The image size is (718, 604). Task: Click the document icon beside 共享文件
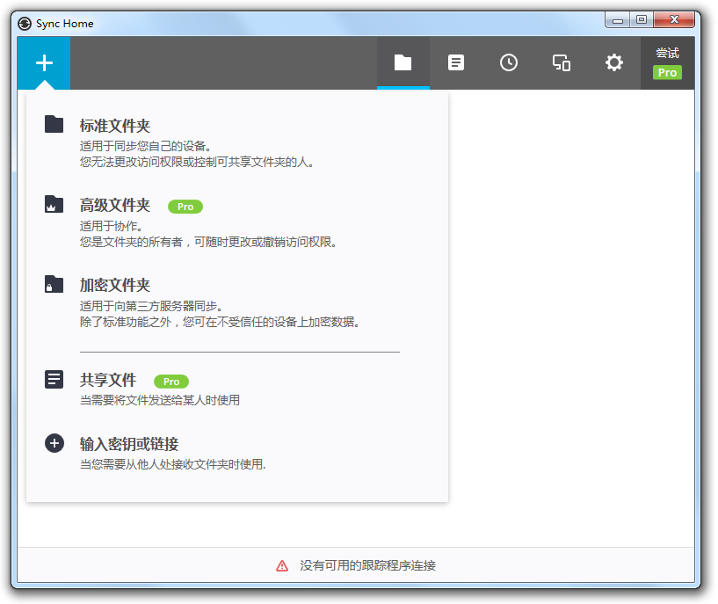coord(54,379)
